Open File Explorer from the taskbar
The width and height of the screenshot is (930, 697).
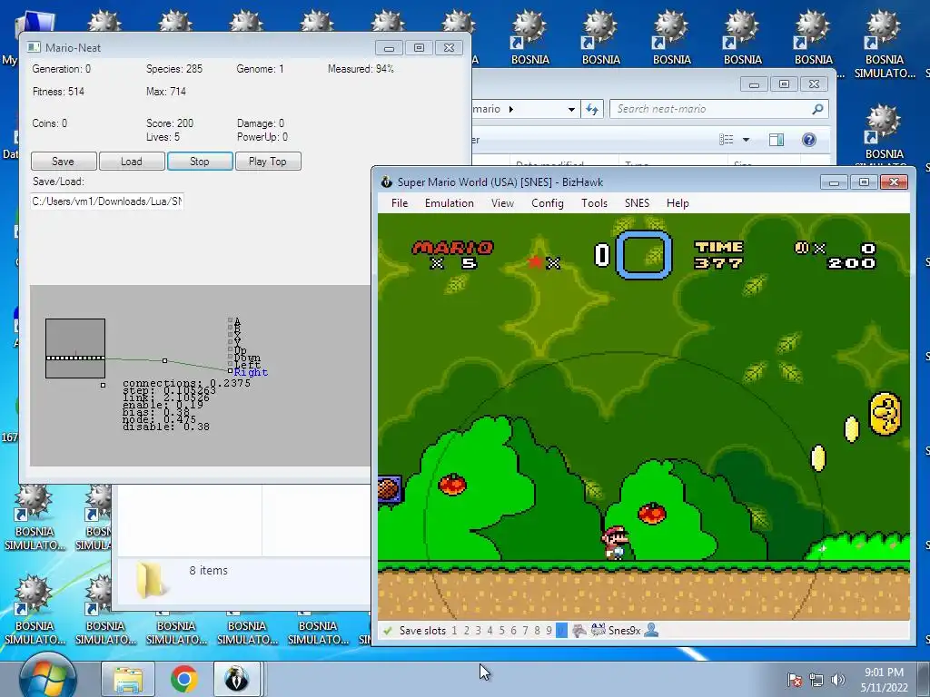(x=128, y=679)
